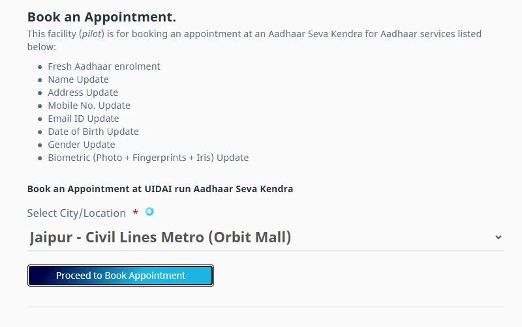The image size is (522, 327).
Task: Click the blue circle icon beside Select City/Location
Action: (149, 211)
